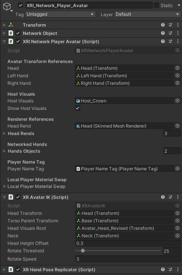Collapse XRI Network Player Avatar component

pos(4,42)
